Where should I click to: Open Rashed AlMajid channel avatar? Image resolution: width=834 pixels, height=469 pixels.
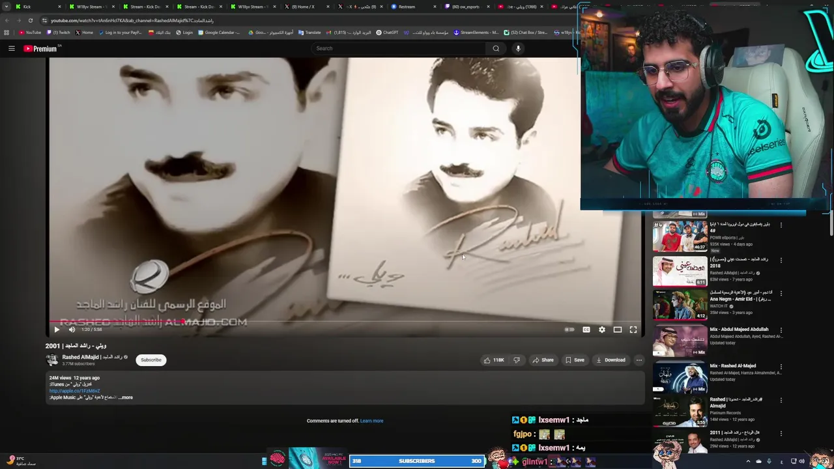click(x=52, y=360)
